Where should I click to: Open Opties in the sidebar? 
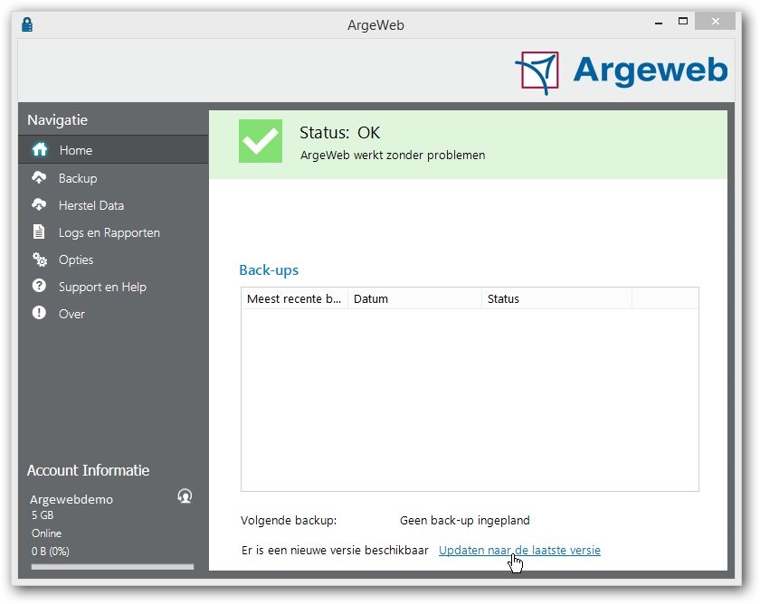[113, 260]
